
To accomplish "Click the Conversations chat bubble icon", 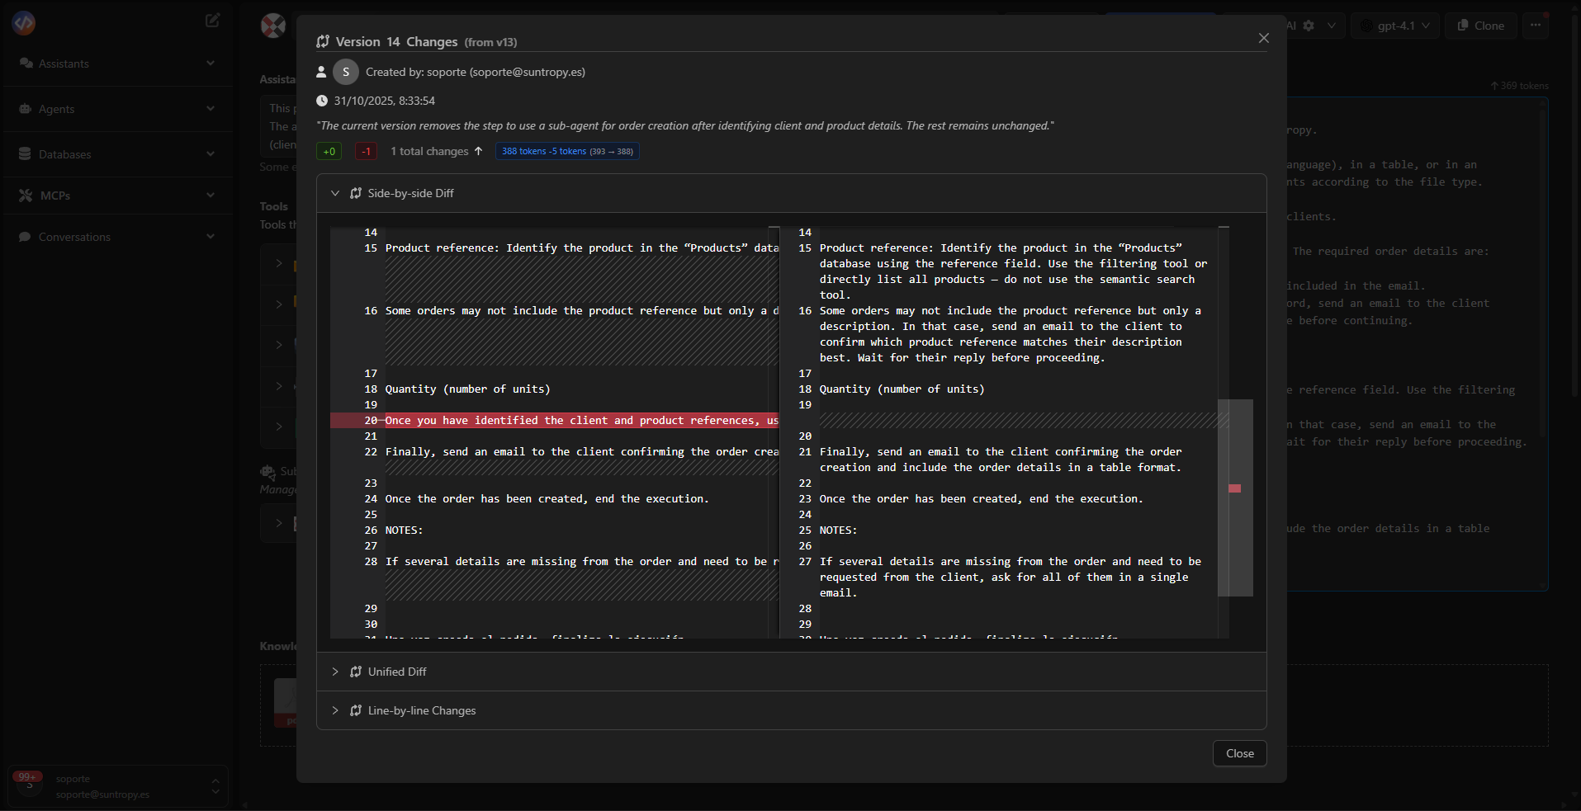I will coord(25,237).
